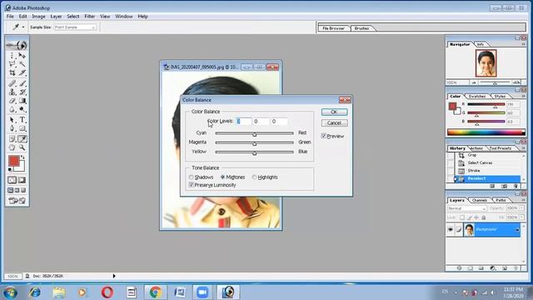Select the Move tool

point(22,56)
